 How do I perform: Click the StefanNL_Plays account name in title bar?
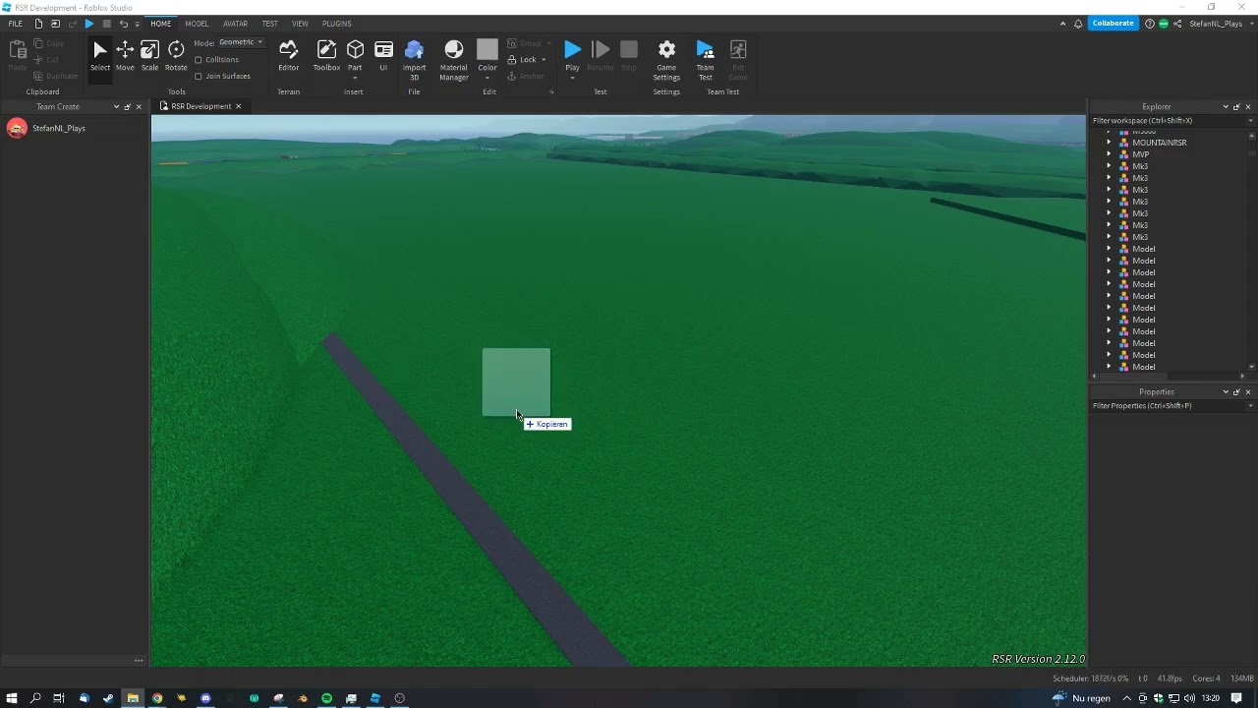(1216, 24)
